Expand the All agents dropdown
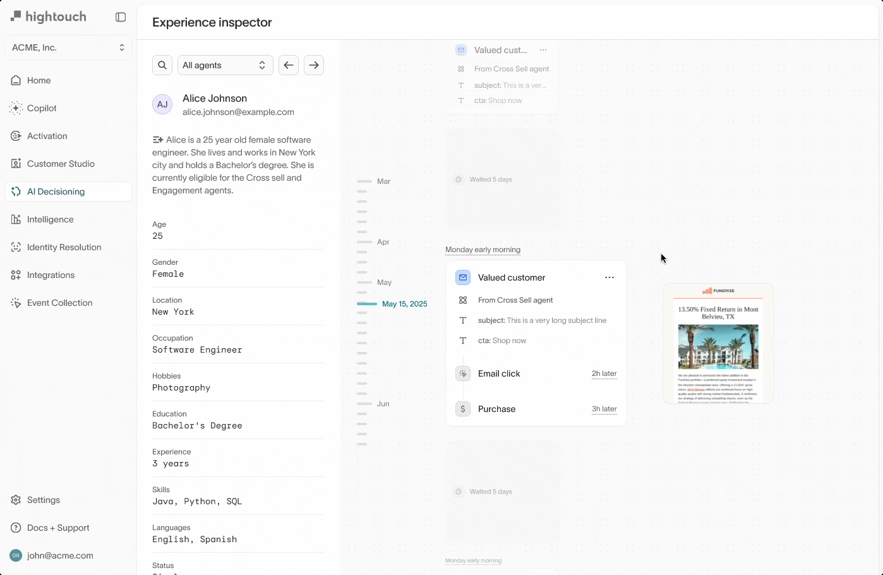 (x=225, y=65)
